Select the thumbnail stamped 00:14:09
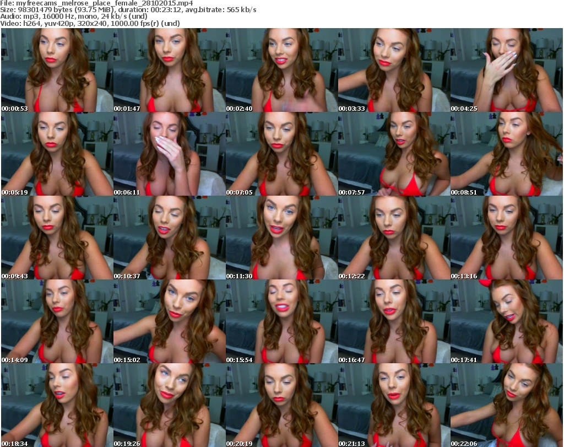The image size is (564, 447). [57, 321]
